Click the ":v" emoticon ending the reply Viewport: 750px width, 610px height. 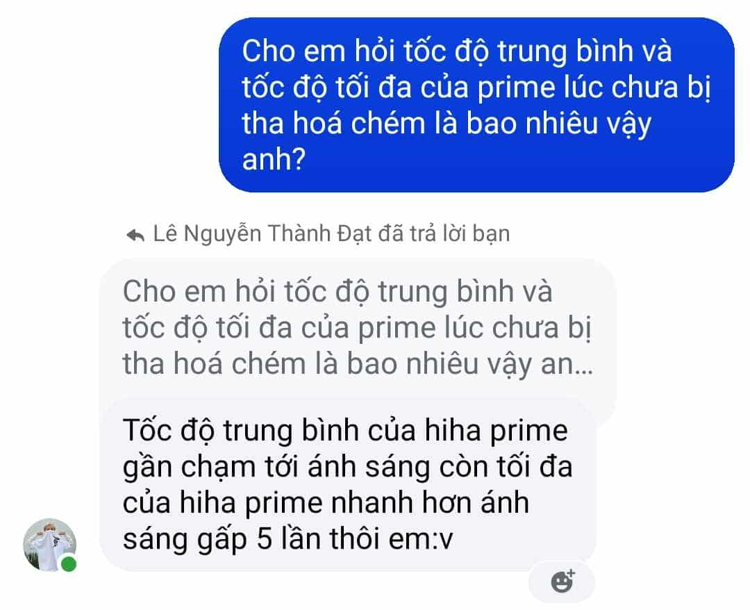[x=442, y=540]
